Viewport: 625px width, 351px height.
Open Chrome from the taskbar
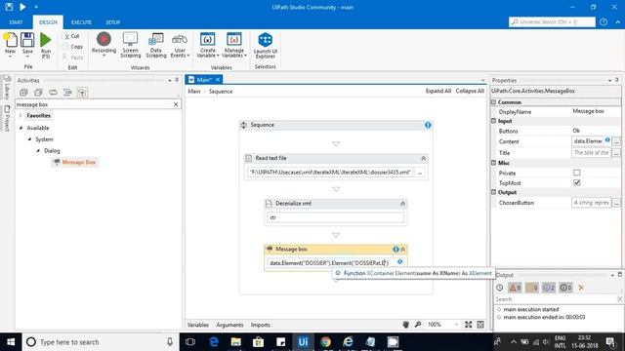click(x=325, y=342)
